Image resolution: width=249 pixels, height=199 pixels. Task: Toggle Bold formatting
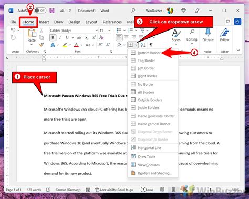[53, 37]
